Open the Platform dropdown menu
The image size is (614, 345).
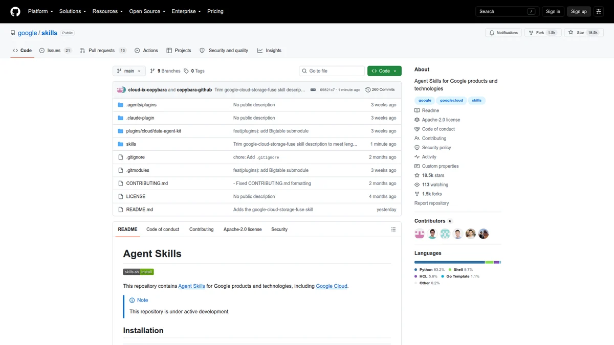(40, 11)
